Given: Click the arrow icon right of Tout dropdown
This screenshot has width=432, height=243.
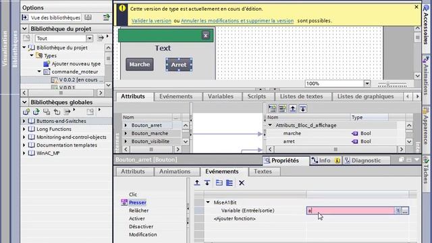Looking at the screenshot, I should pos(101,38).
